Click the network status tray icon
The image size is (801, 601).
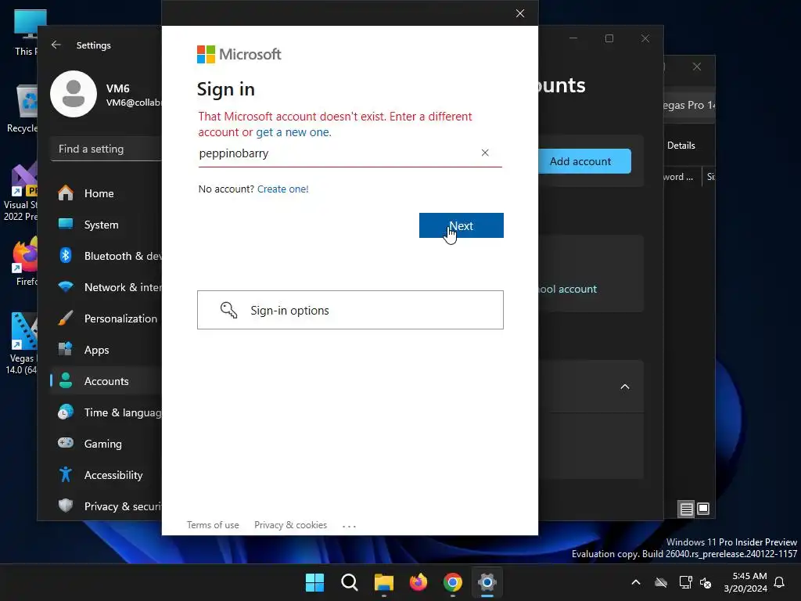tap(685, 582)
